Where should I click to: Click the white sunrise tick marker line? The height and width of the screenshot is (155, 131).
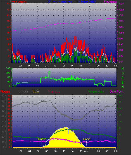click(42, 143)
